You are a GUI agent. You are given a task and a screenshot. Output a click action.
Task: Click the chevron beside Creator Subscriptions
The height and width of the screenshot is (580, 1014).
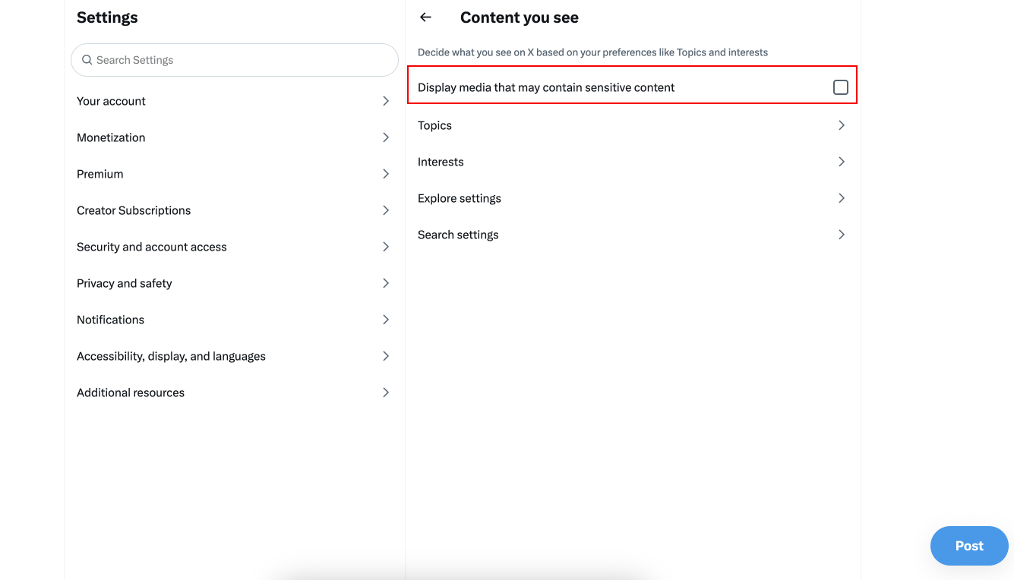point(386,210)
